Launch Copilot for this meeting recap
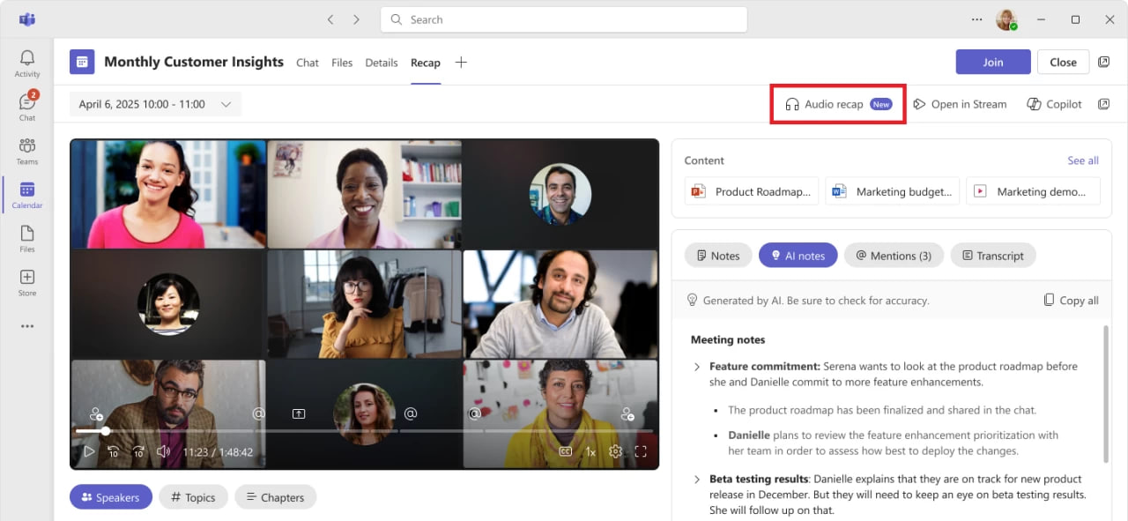The width and height of the screenshot is (1128, 521). pos(1054,103)
